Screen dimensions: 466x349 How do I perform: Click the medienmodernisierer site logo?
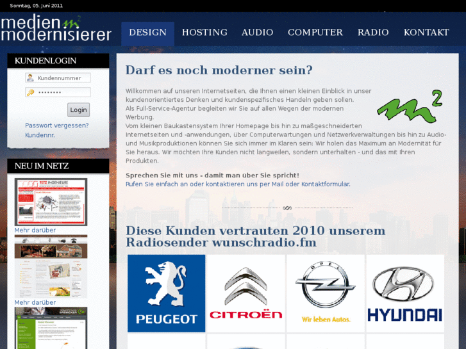click(x=56, y=28)
